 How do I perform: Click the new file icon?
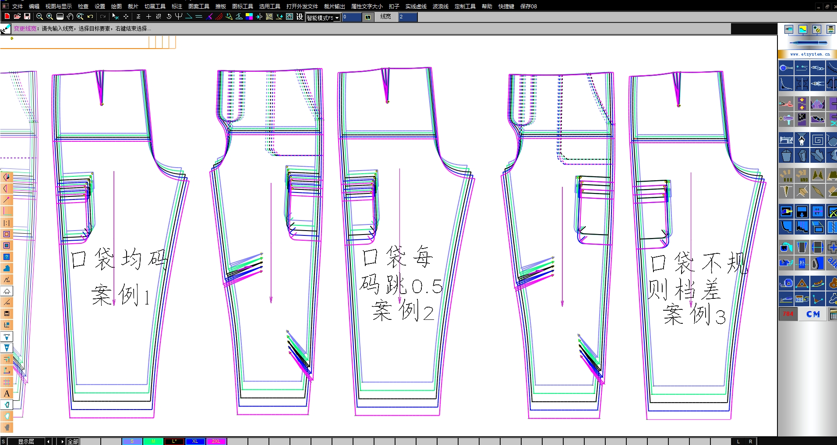coord(7,17)
